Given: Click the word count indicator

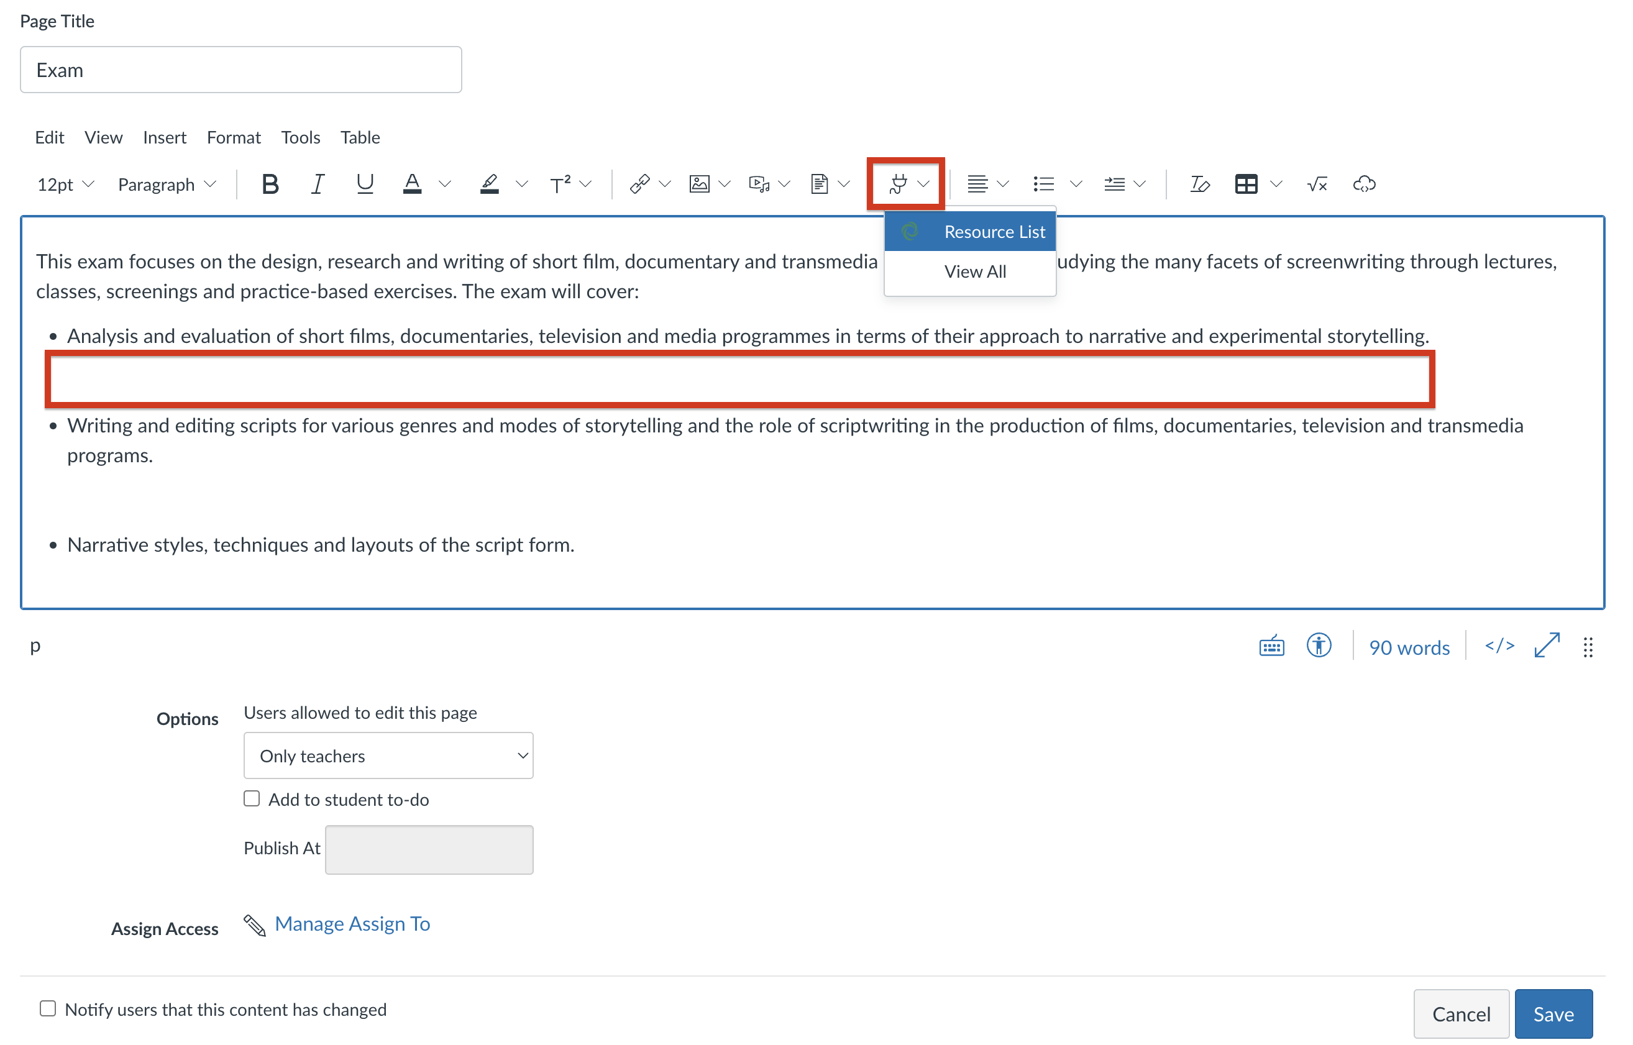Looking at the screenshot, I should 1409,646.
